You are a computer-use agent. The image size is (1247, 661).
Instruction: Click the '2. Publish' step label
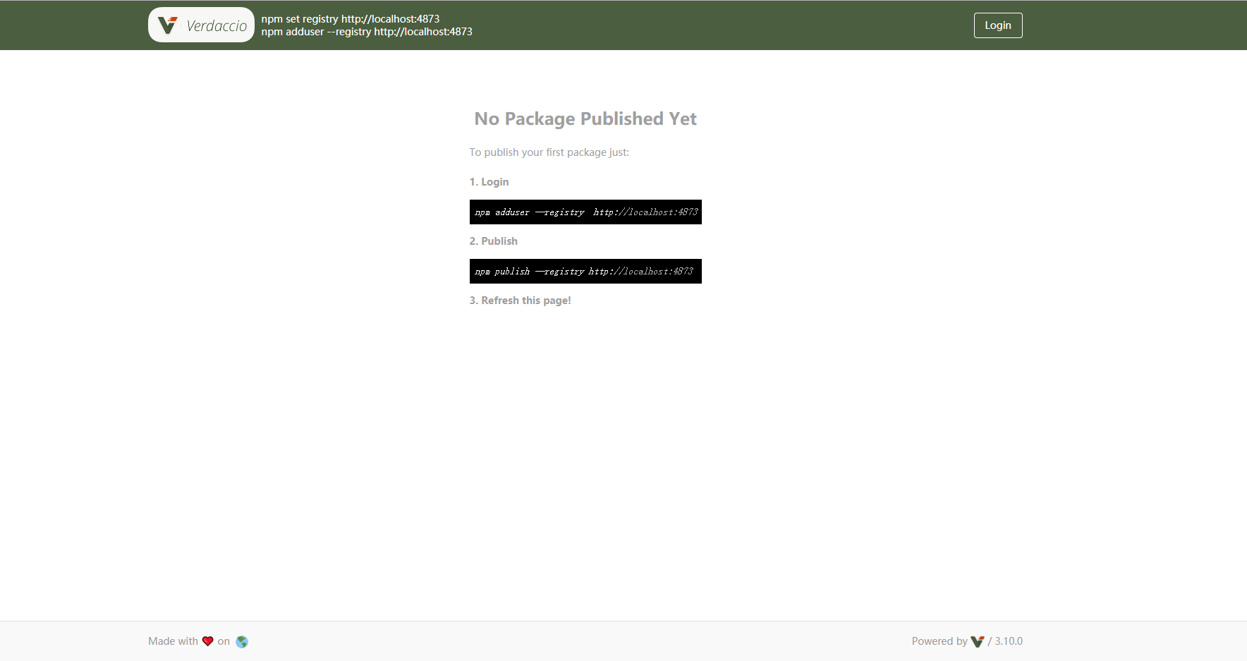(494, 241)
